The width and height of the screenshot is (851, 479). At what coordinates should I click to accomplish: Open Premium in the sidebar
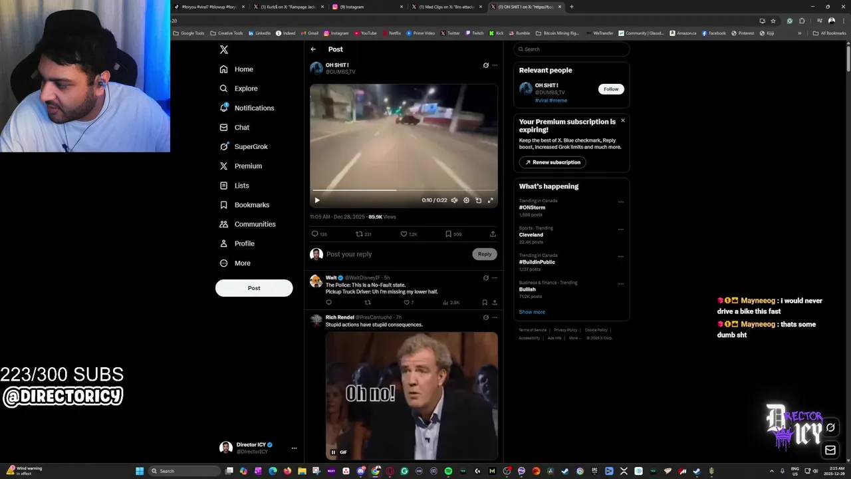pos(241,166)
